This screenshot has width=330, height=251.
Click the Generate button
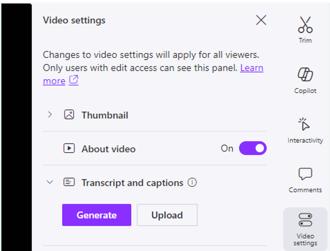(x=97, y=215)
